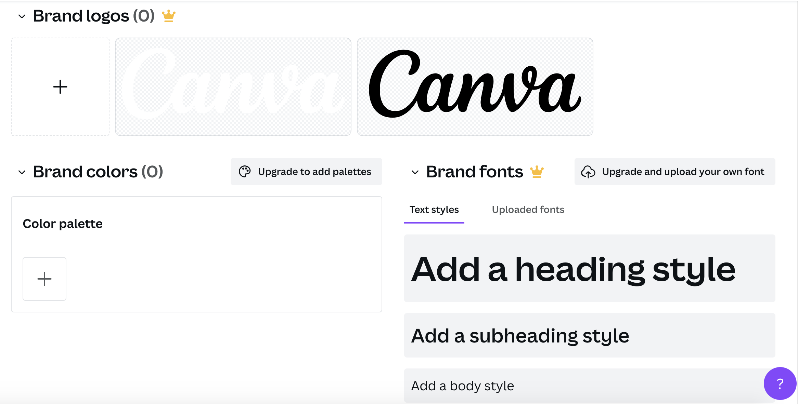Viewport: 798px width, 404px height.
Task: Switch to the Uploaded fonts tab
Action: tap(528, 210)
